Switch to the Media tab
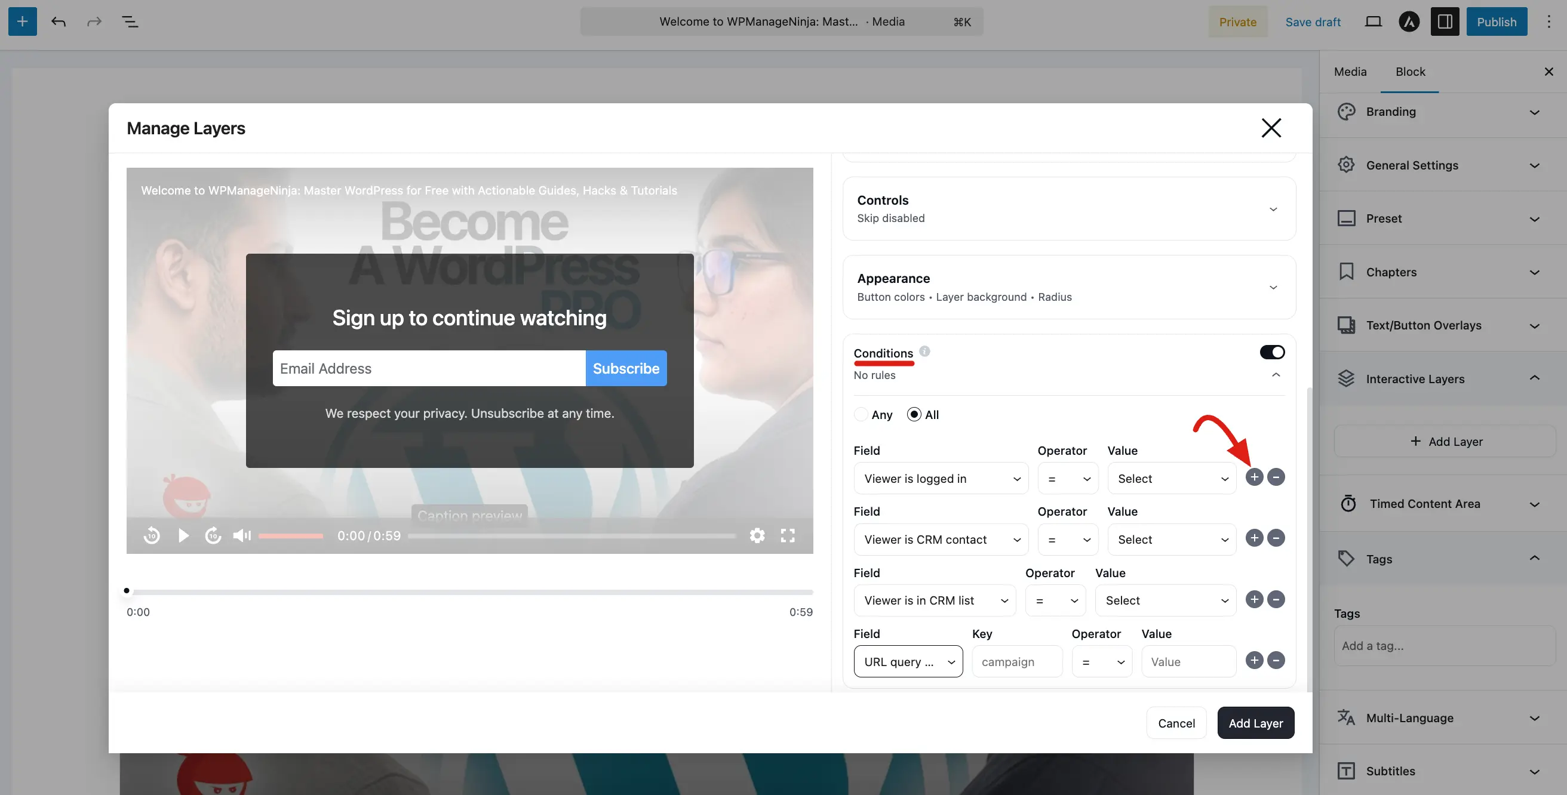Viewport: 1567px width, 795px height. tap(1350, 72)
